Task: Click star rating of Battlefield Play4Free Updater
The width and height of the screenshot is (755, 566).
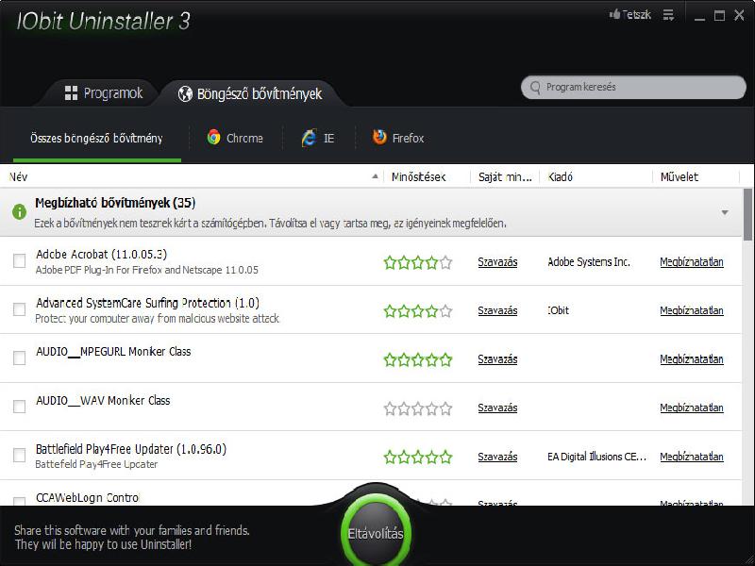Action: point(418,457)
